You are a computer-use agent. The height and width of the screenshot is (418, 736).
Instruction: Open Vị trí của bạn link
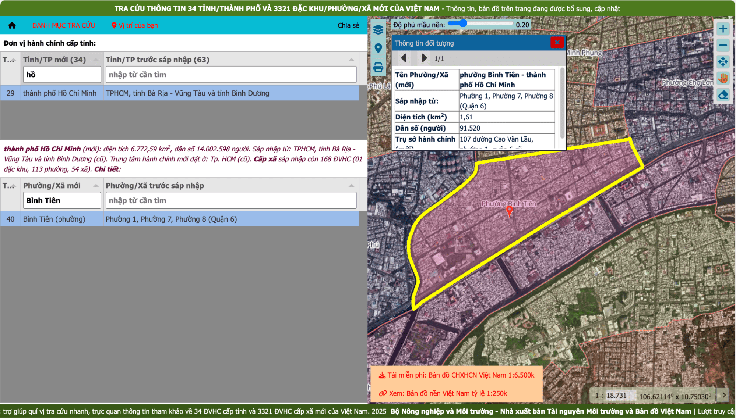coord(135,25)
